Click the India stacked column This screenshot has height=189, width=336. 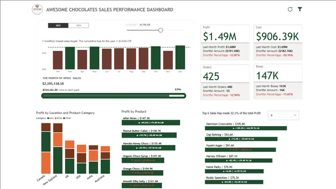pos(93,160)
